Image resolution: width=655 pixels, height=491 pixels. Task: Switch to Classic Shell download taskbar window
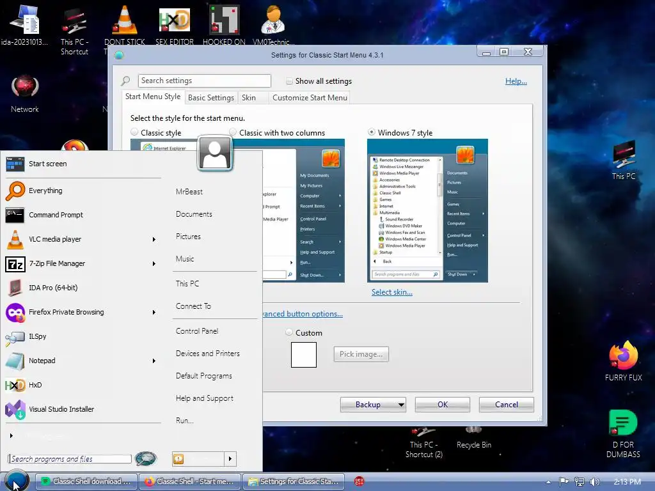(x=86, y=481)
